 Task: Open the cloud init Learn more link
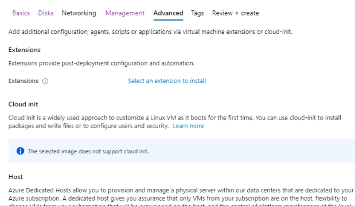click(188, 126)
